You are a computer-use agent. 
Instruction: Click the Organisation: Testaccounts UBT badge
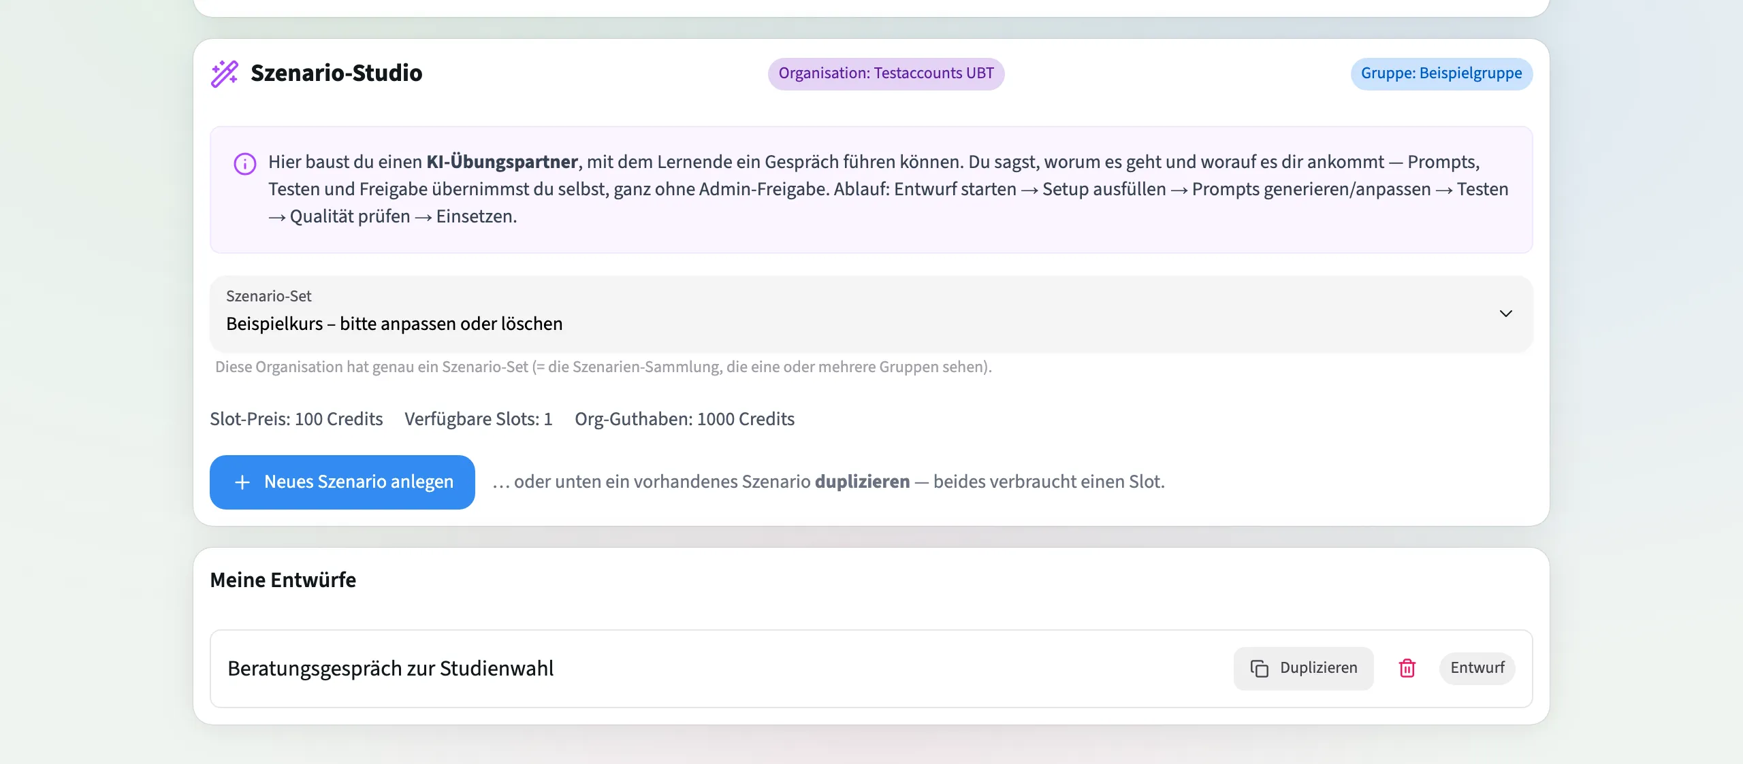886,73
